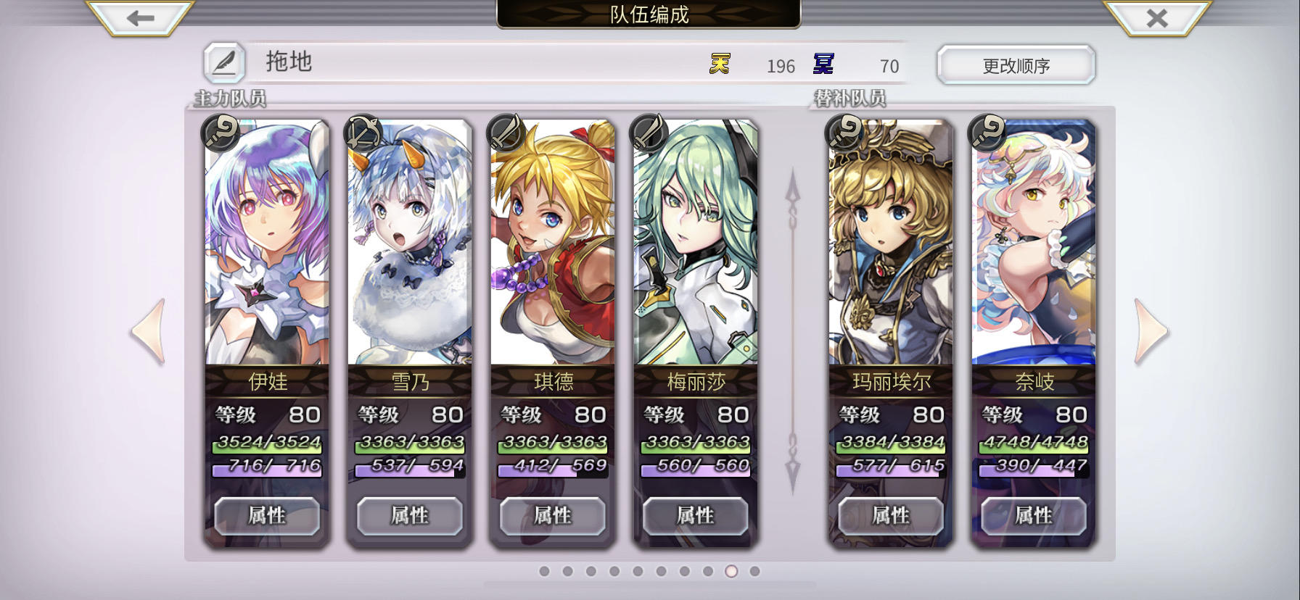This screenshot has width=1300, height=600.
Task: Click the sword weapon icon on 梅丽莎
Action: tap(649, 133)
